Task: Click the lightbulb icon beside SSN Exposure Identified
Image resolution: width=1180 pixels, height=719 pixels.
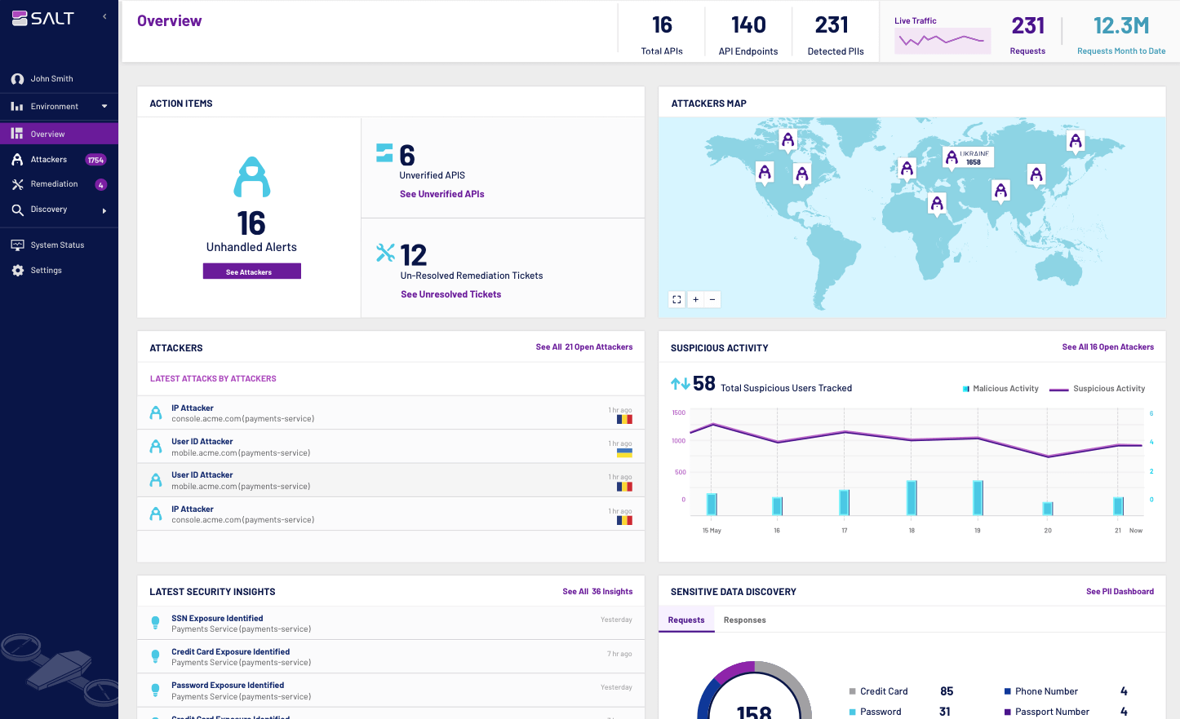Action: (155, 622)
